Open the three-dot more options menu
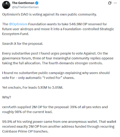This screenshot has width=120, height=137. click(115, 3)
